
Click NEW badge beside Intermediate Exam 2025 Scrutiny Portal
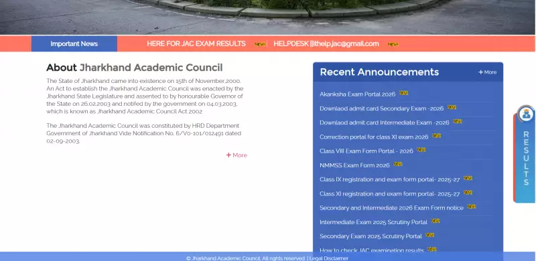coord(435,221)
